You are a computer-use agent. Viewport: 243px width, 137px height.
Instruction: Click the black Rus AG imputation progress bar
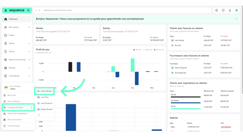click(x=186, y=97)
